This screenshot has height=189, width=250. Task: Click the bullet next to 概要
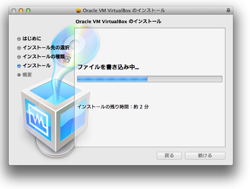coord(19,75)
